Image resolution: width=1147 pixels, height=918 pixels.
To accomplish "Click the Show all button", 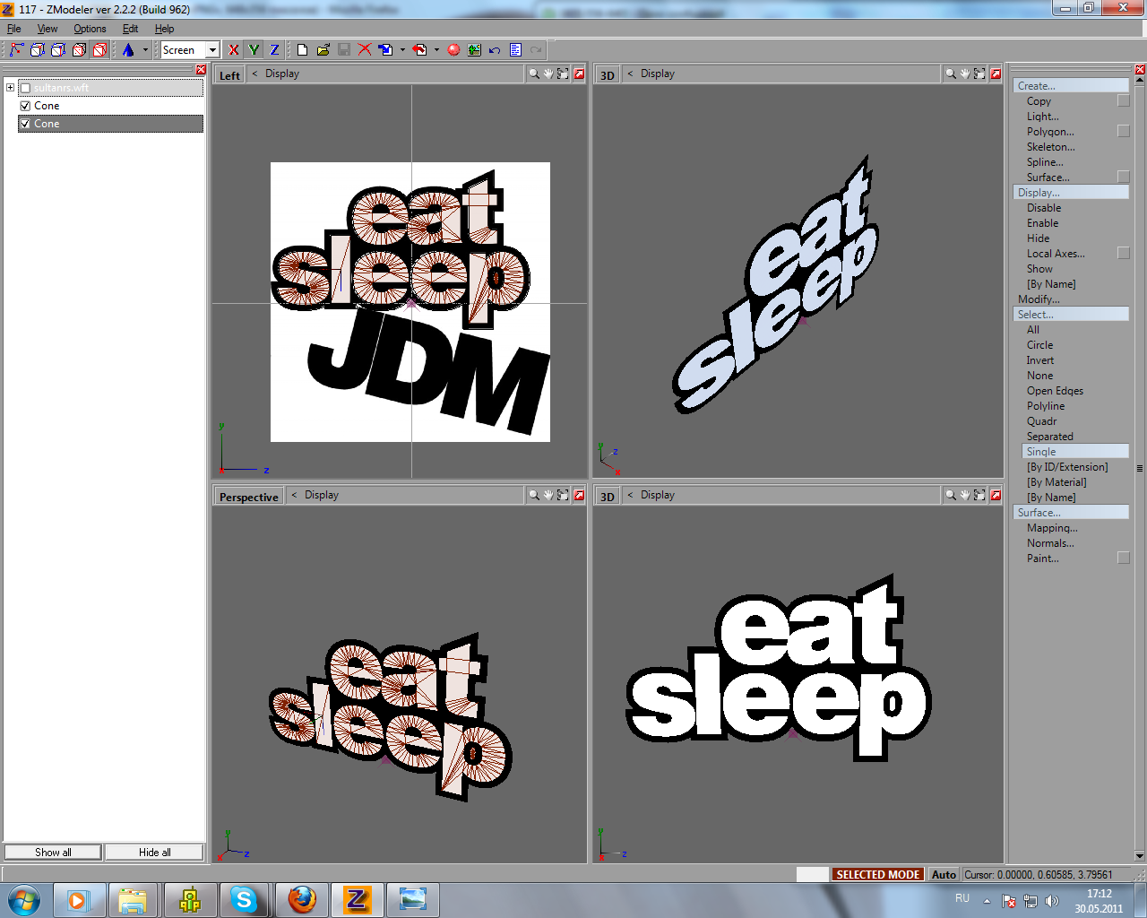I will pos(53,853).
